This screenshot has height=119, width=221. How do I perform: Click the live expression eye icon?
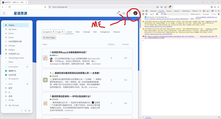coord(157,14)
